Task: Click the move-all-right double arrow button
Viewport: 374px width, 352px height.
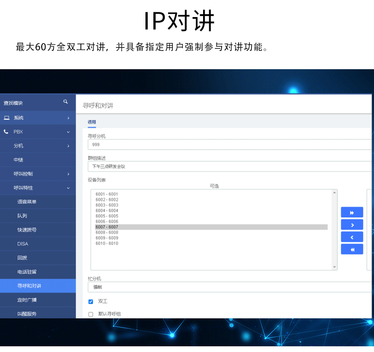Action: pyautogui.click(x=352, y=212)
